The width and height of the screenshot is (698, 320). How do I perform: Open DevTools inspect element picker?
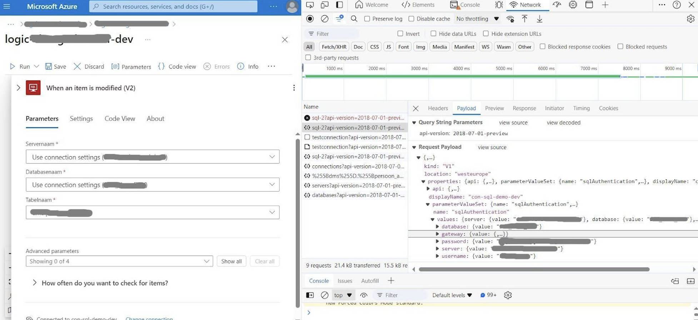[310, 5]
